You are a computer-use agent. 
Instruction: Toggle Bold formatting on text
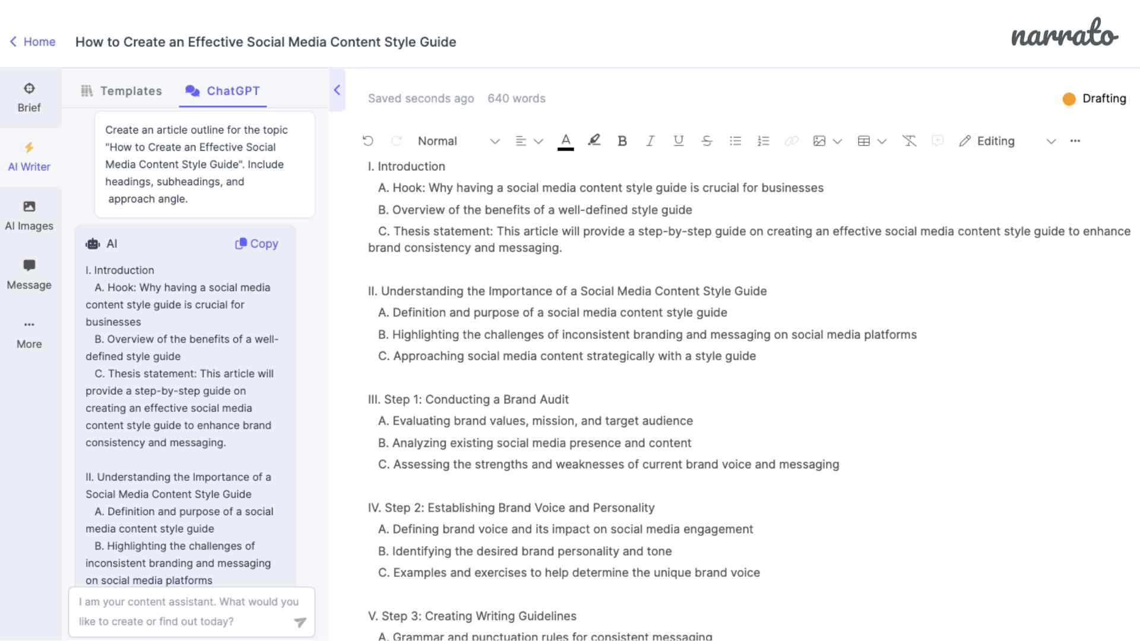click(x=622, y=141)
